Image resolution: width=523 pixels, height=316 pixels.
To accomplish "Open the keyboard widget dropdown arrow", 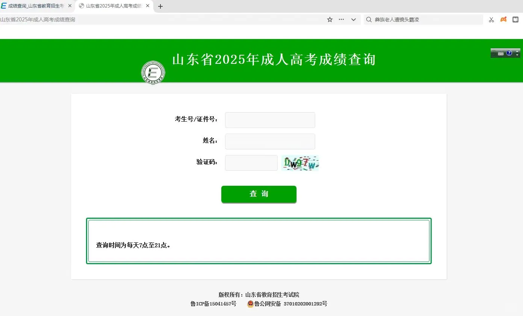I will point(517,55).
